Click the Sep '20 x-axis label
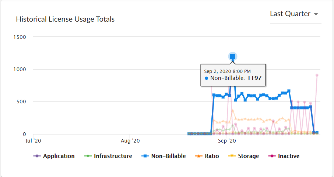The image size is (334, 177). click(x=228, y=141)
